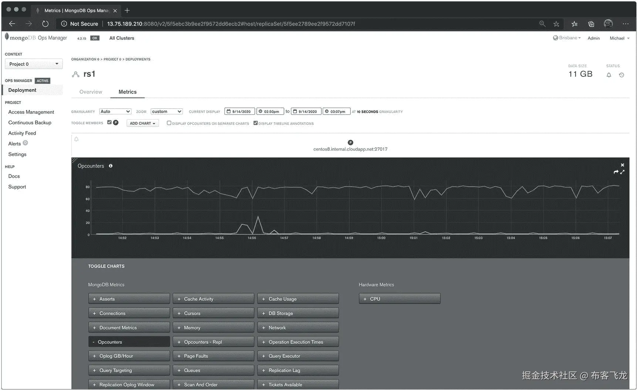
Task: Click the replica set icon beside rs1
Action: point(76,74)
